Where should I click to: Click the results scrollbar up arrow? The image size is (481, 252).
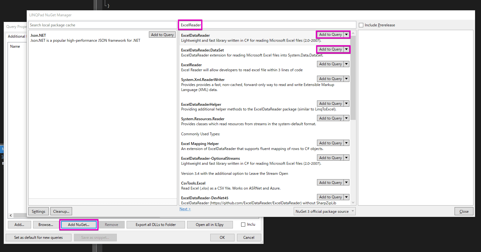tap(353, 33)
